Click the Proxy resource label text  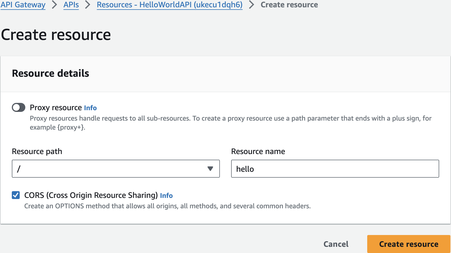tap(56, 108)
